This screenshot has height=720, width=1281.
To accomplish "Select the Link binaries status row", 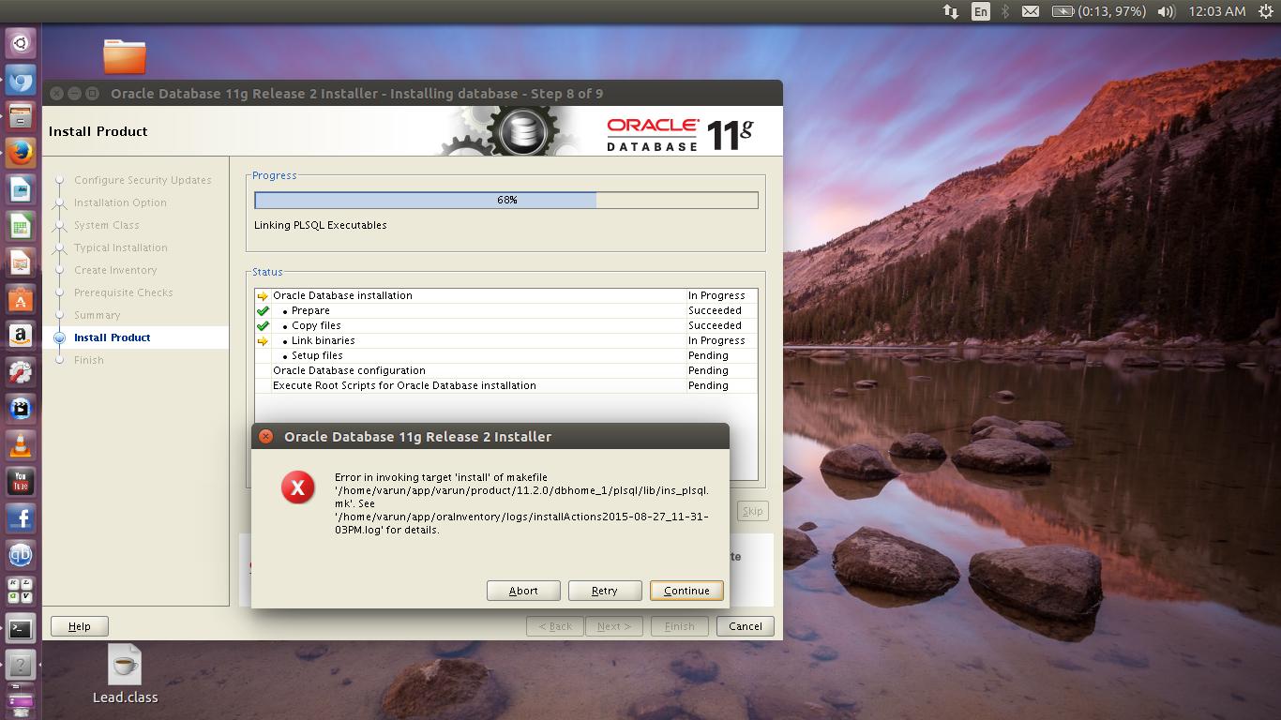I will pos(505,340).
